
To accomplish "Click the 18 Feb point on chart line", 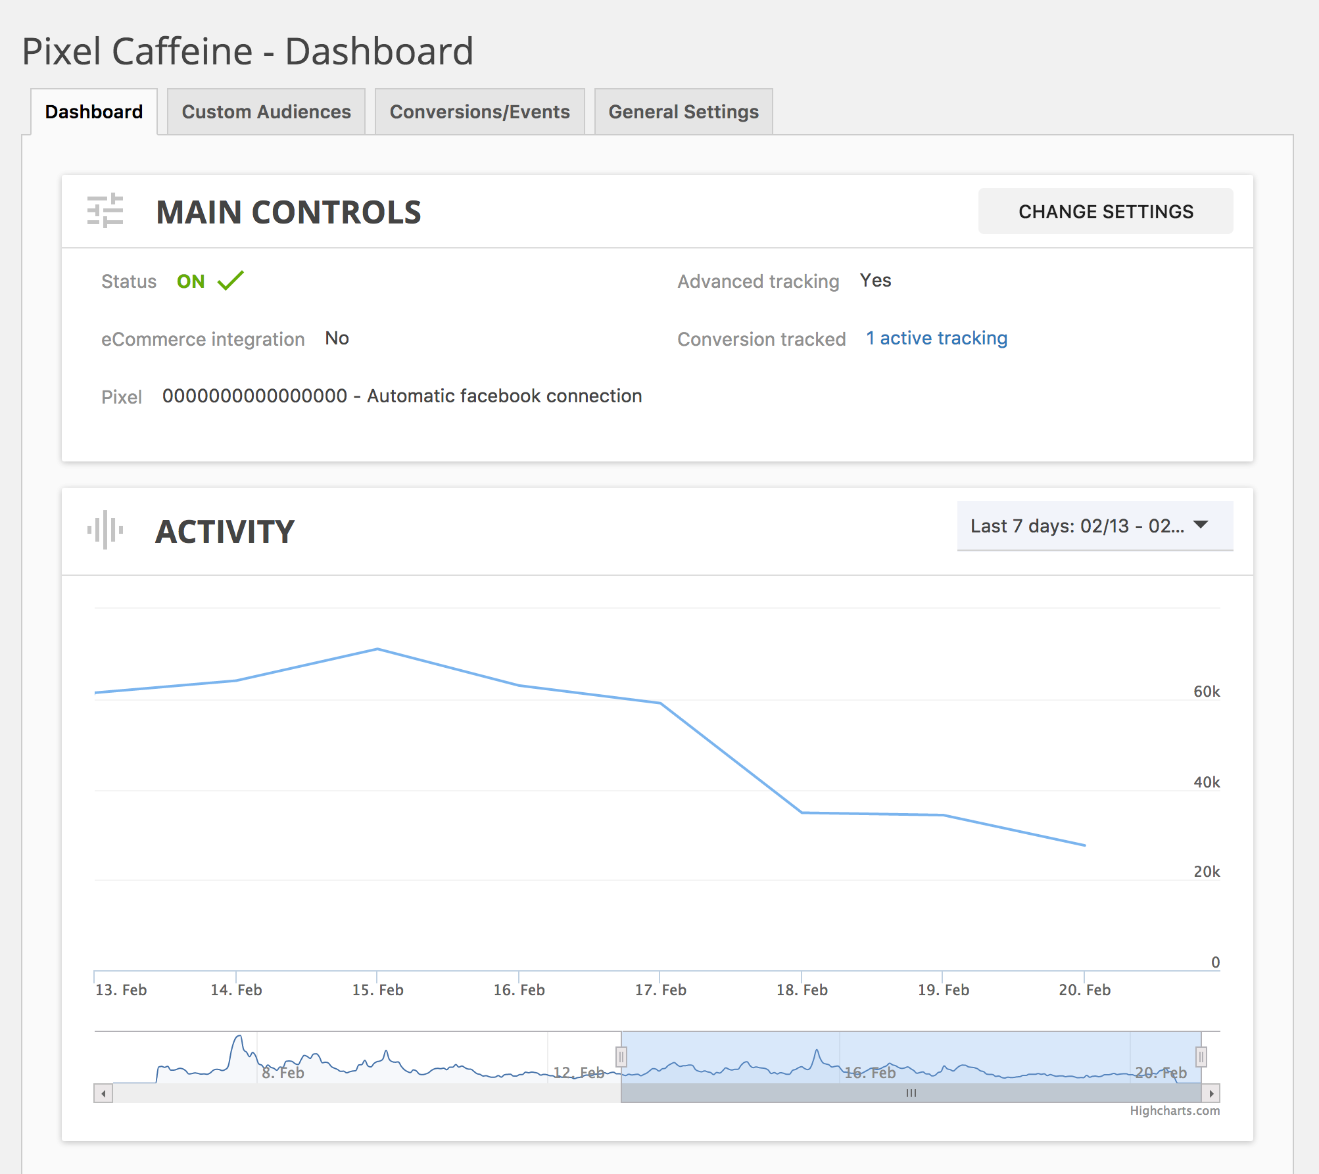I will coord(802,812).
